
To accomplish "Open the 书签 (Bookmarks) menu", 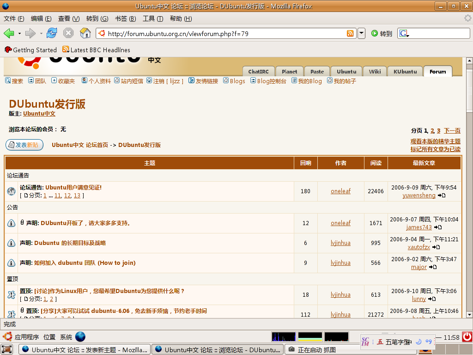I will pos(126,18).
